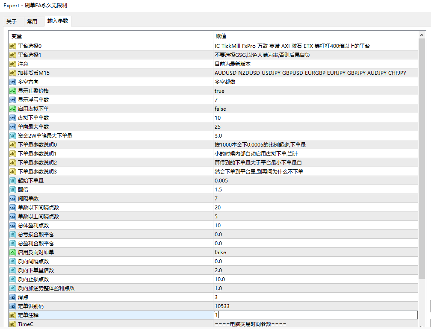Open the 关于 tab
431x329 pixels.
pyautogui.click(x=12, y=22)
